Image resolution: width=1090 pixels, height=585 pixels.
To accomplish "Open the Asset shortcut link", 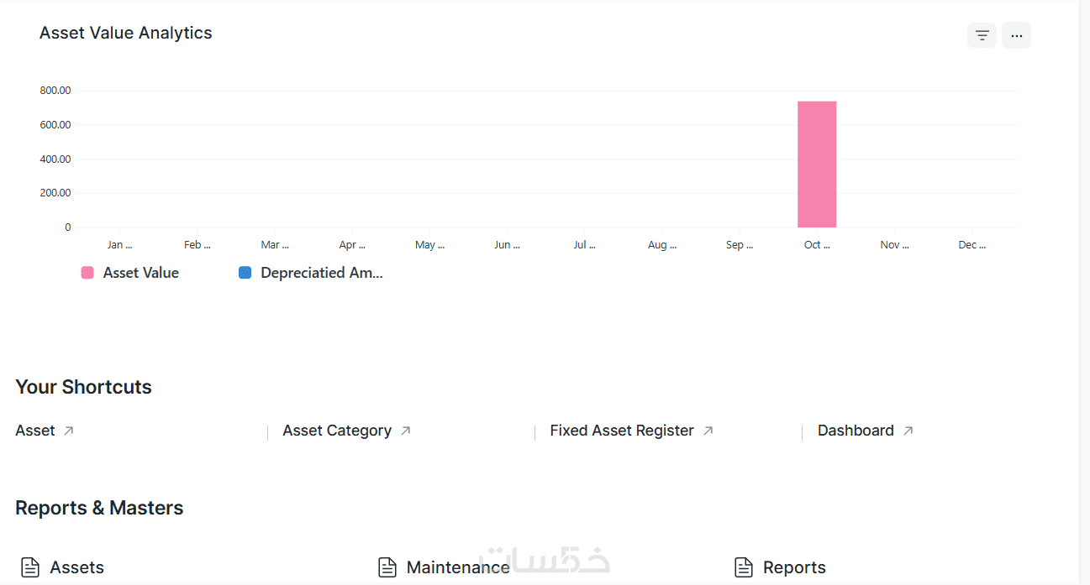I will click(x=35, y=431).
